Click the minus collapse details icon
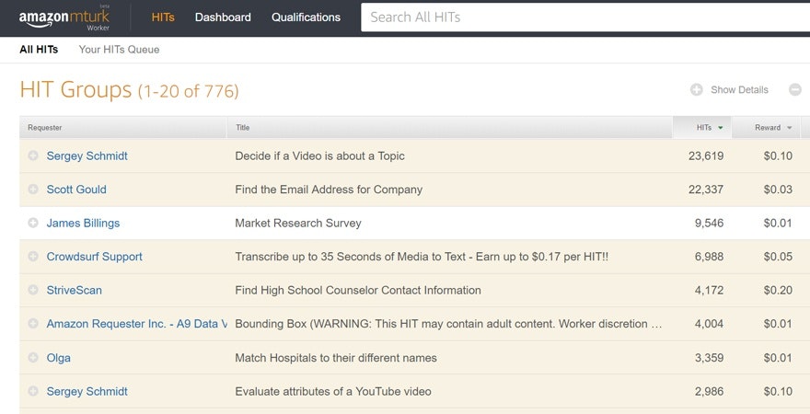 pyautogui.click(x=794, y=90)
